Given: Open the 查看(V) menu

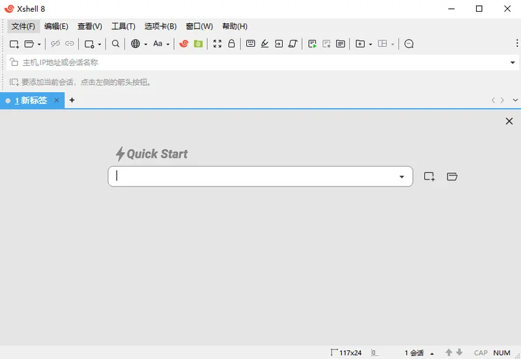Looking at the screenshot, I should [90, 26].
